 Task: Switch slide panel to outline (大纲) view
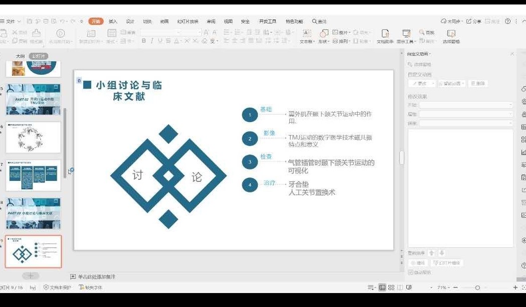click(20, 56)
